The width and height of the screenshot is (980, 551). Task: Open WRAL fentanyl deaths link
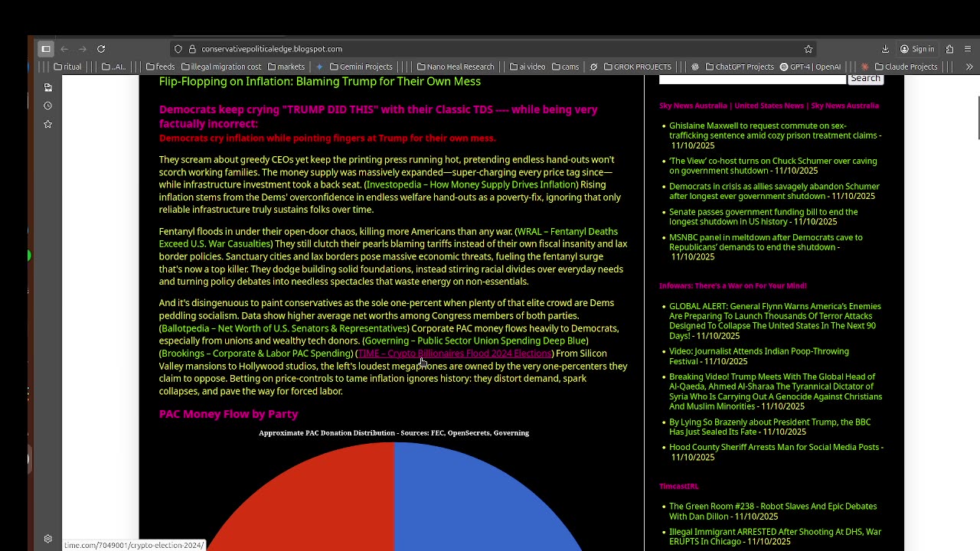[388, 237]
